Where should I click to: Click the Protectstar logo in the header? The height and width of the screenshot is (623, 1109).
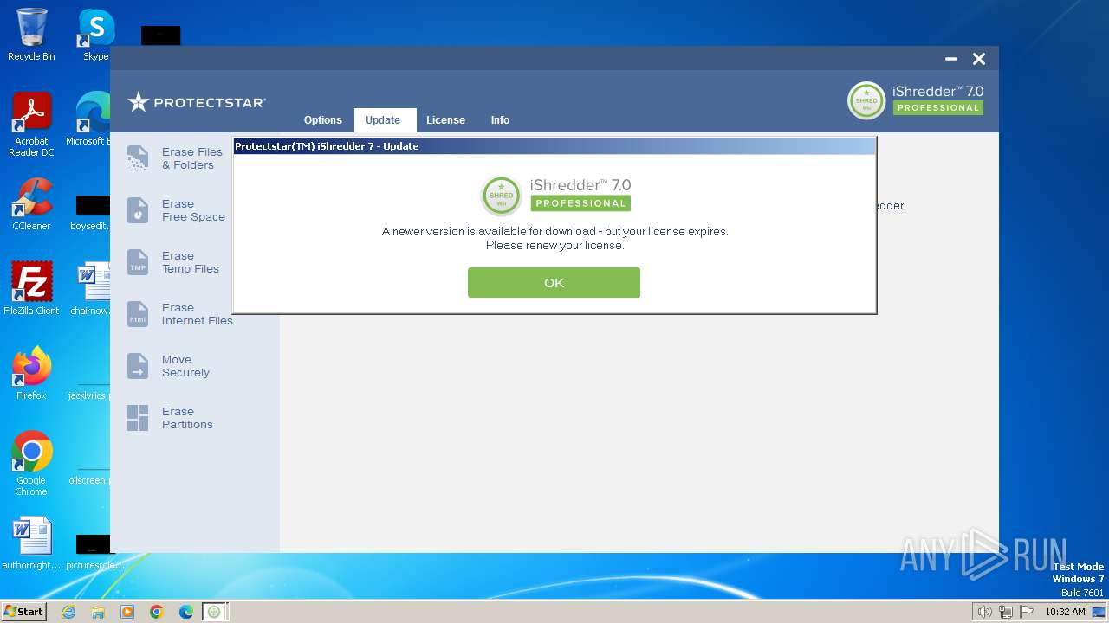coord(197,102)
